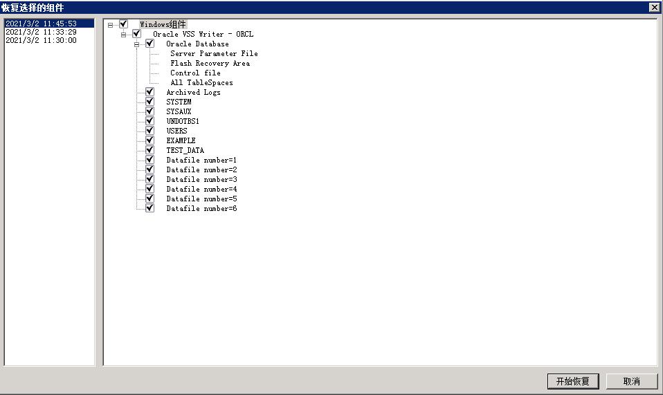
Task: Select Control file item
Action: tap(195, 73)
